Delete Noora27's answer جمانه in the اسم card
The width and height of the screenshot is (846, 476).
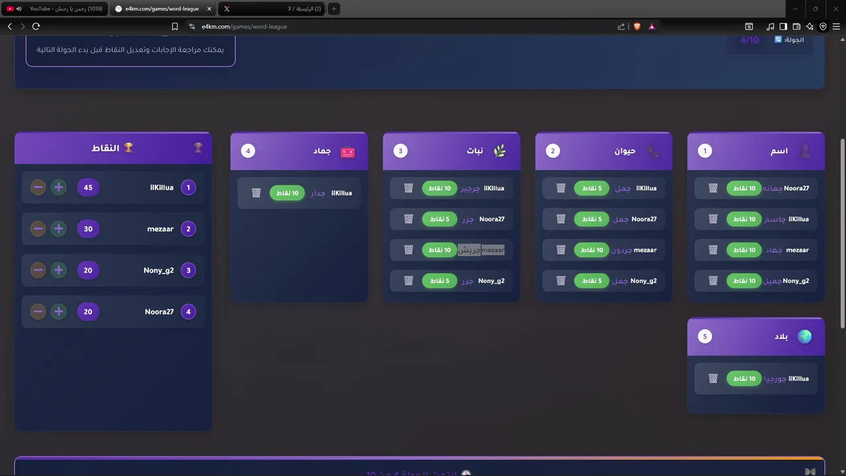pos(713,188)
